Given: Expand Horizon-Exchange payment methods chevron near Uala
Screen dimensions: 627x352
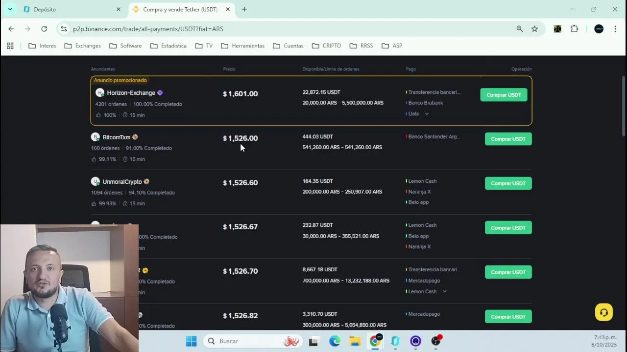Looking at the screenshot, I should (x=427, y=114).
